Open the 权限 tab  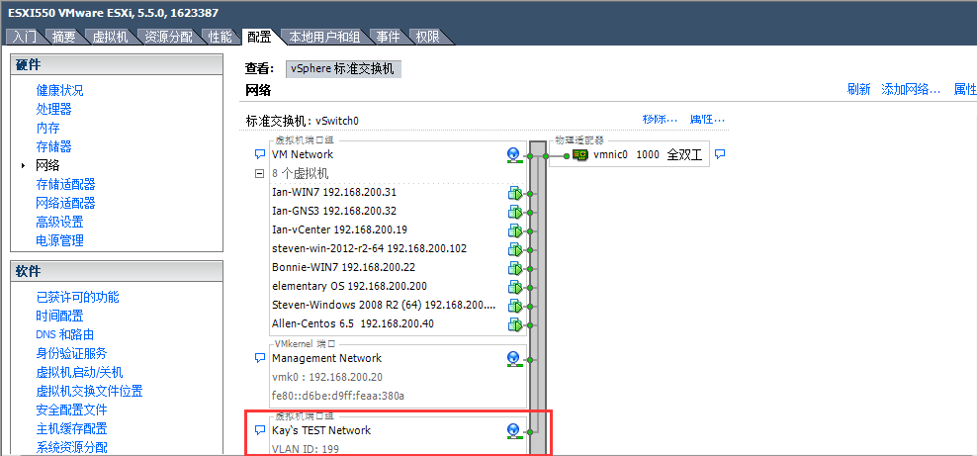tap(427, 37)
